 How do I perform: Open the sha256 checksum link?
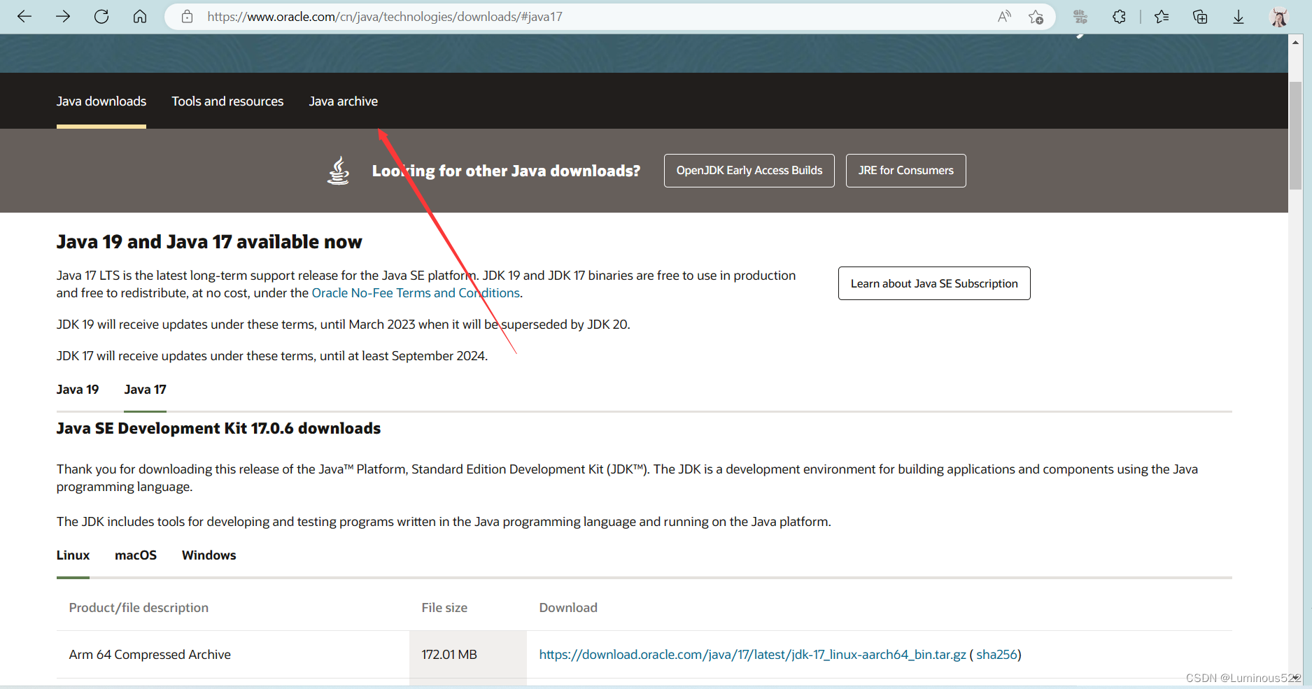click(997, 655)
